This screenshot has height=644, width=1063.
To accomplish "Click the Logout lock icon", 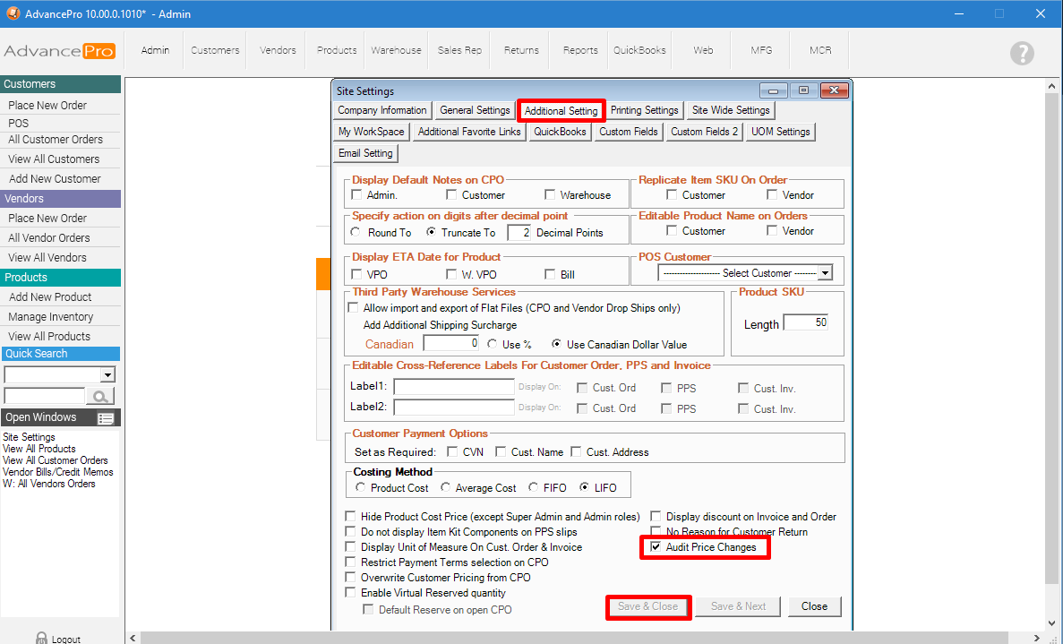I will (x=41, y=638).
